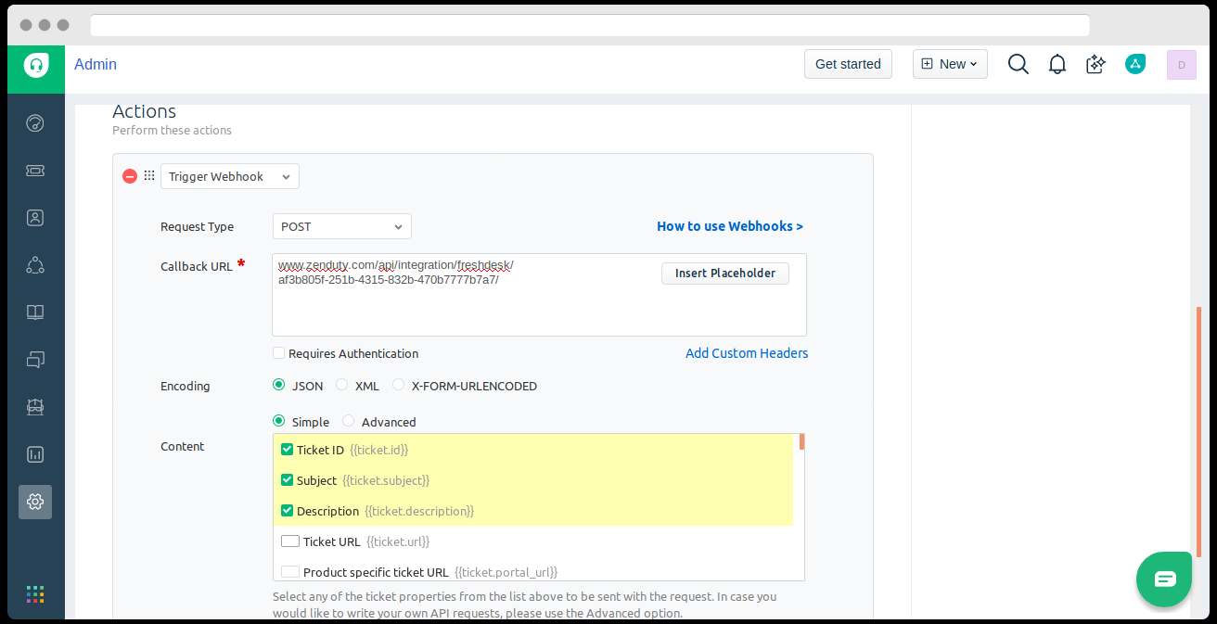1217x624 pixels.
Task: Click the drag handle beside Trigger Webhook
Action: coord(149,175)
